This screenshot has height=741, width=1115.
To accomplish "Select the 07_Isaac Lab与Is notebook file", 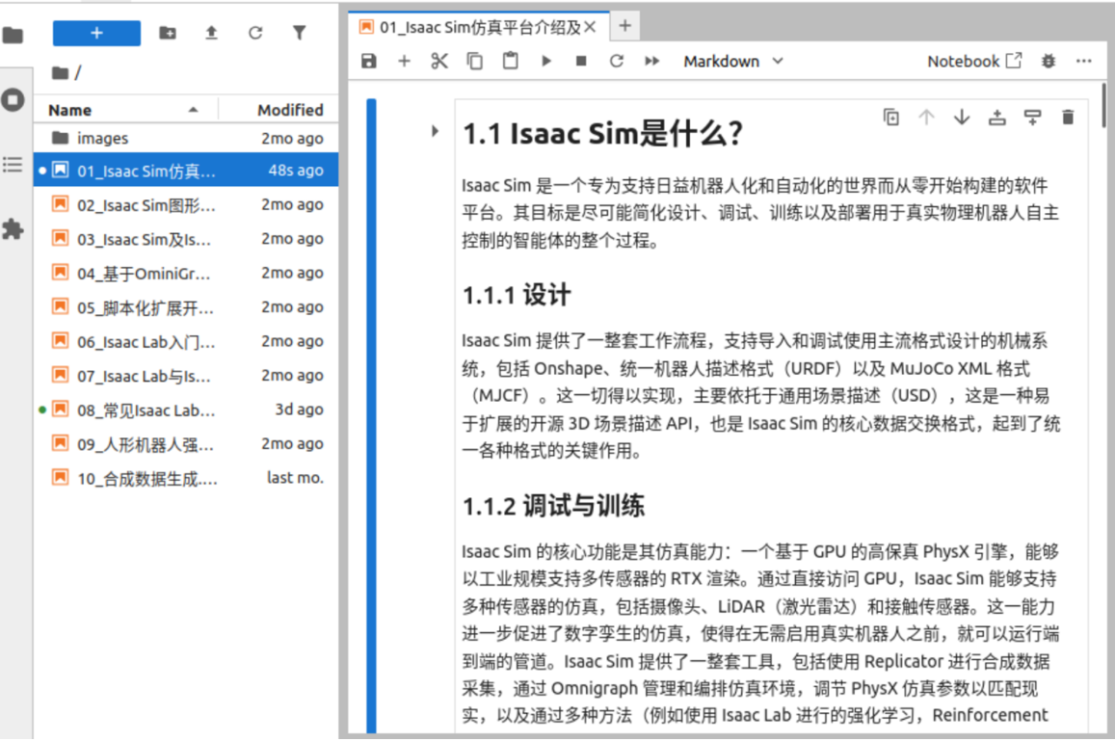I will 186,376.
